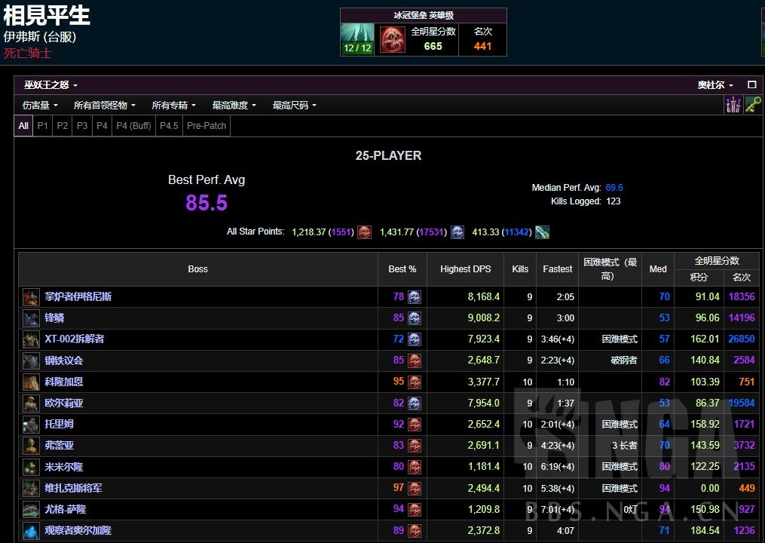
Task: Switch to the P2 phase tab
Action: (63, 126)
